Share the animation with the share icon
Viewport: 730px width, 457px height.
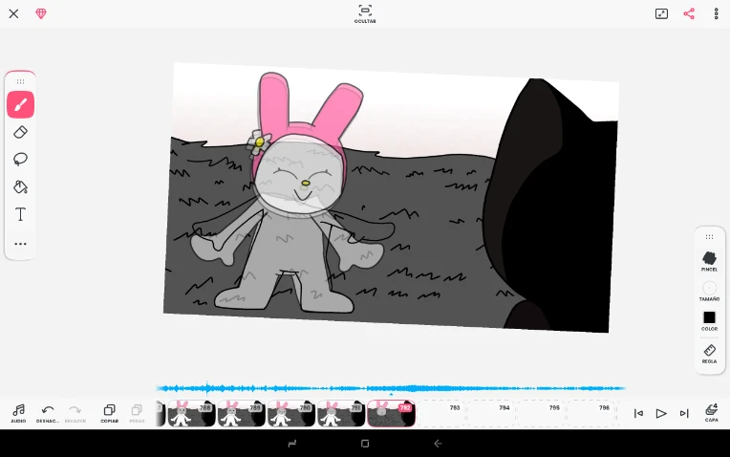coord(689,13)
